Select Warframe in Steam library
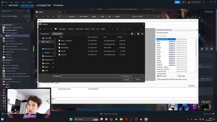Viewport: 217px width, 122px height. tap(9, 57)
